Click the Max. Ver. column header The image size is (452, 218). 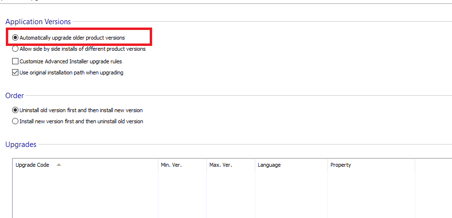click(x=220, y=165)
